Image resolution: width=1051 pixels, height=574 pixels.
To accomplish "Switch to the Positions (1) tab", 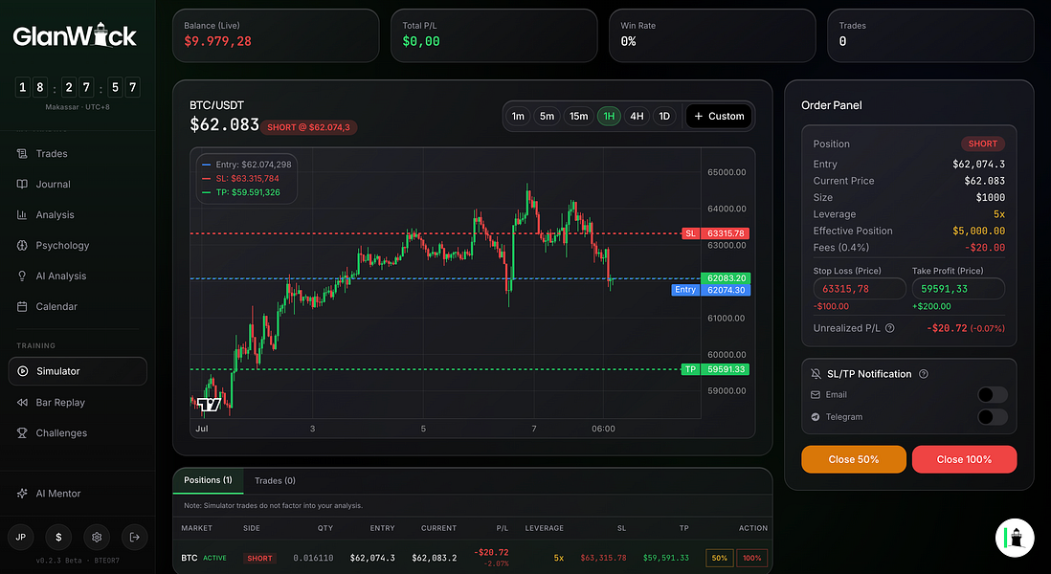I will 208,480.
